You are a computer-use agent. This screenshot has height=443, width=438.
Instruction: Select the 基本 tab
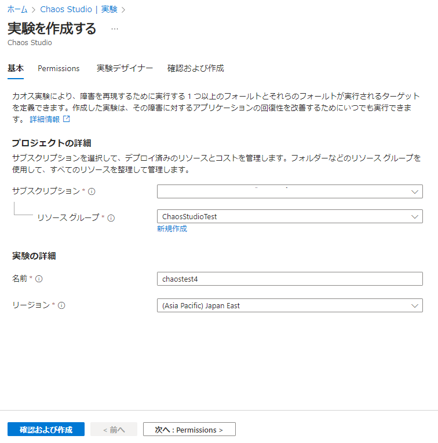16,68
